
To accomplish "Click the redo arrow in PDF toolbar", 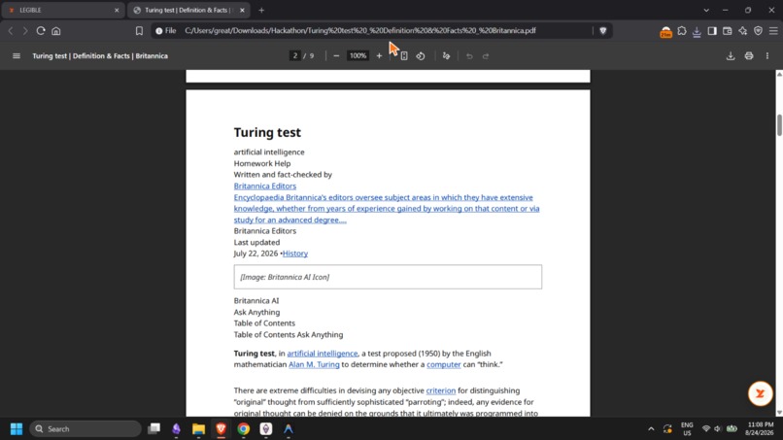I will pos(486,56).
